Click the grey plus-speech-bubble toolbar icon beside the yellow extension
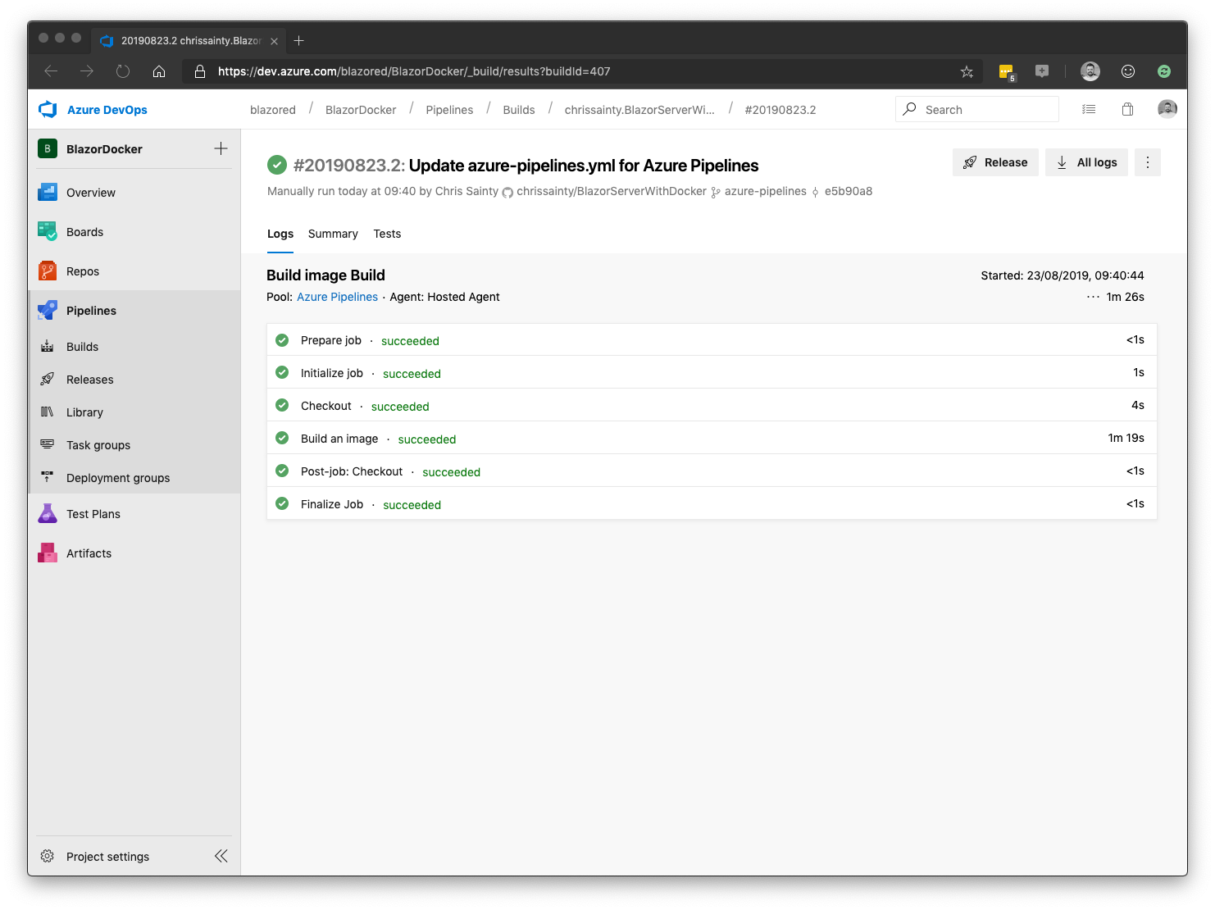This screenshot has height=910, width=1215. click(1042, 71)
